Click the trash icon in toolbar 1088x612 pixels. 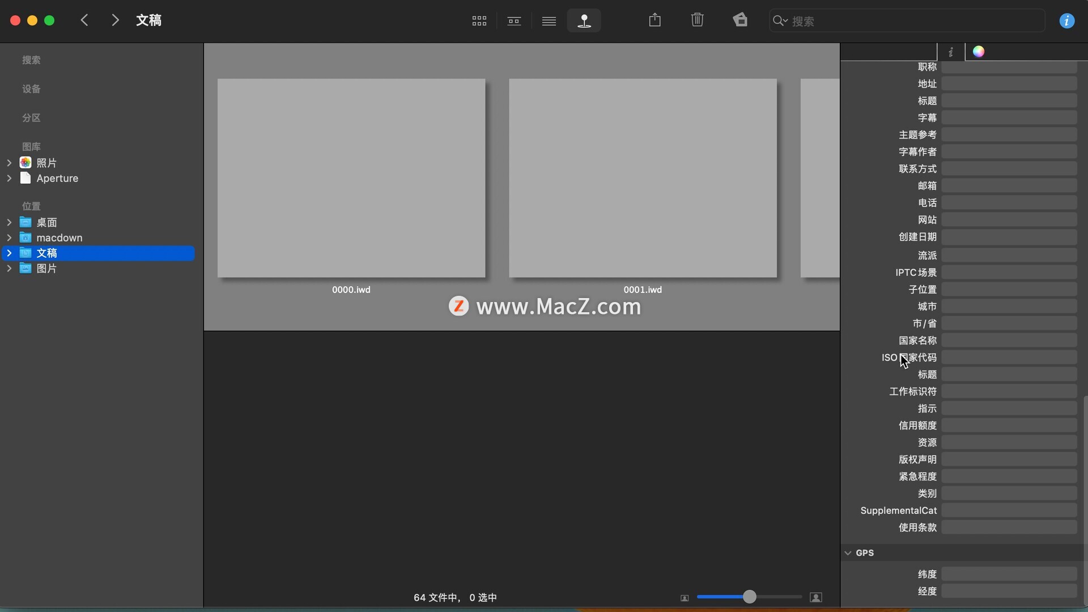click(x=698, y=20)
